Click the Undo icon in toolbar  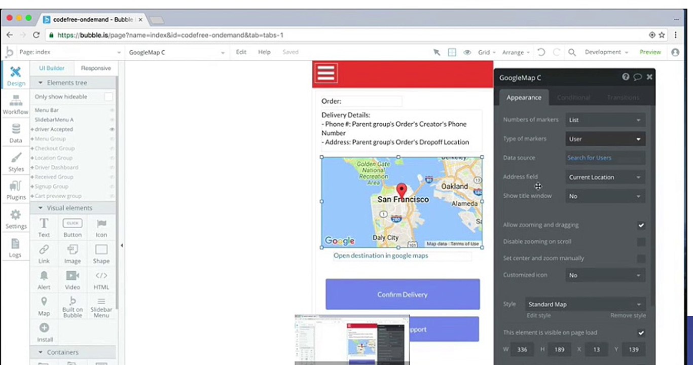click(541, 52)
